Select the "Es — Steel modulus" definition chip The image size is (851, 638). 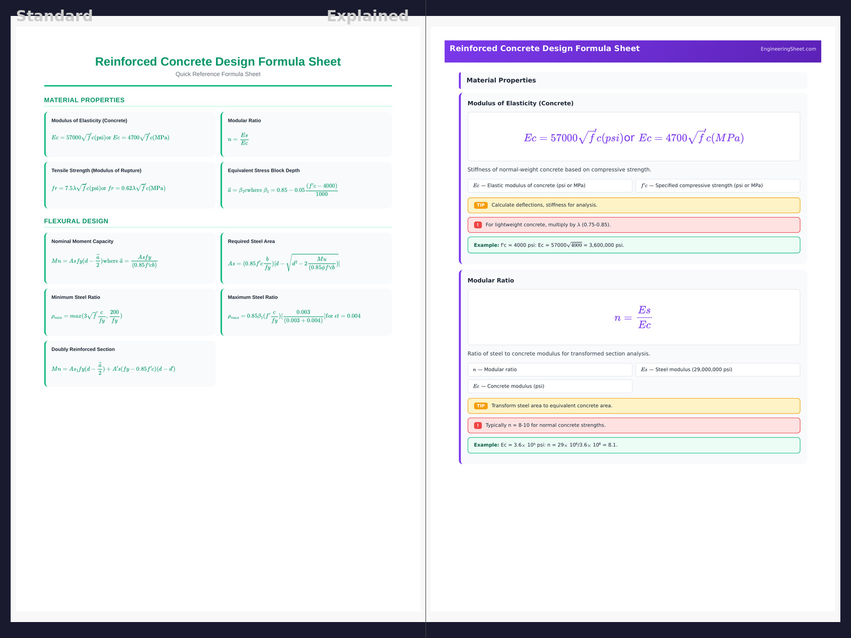click(x=717, y=370)
